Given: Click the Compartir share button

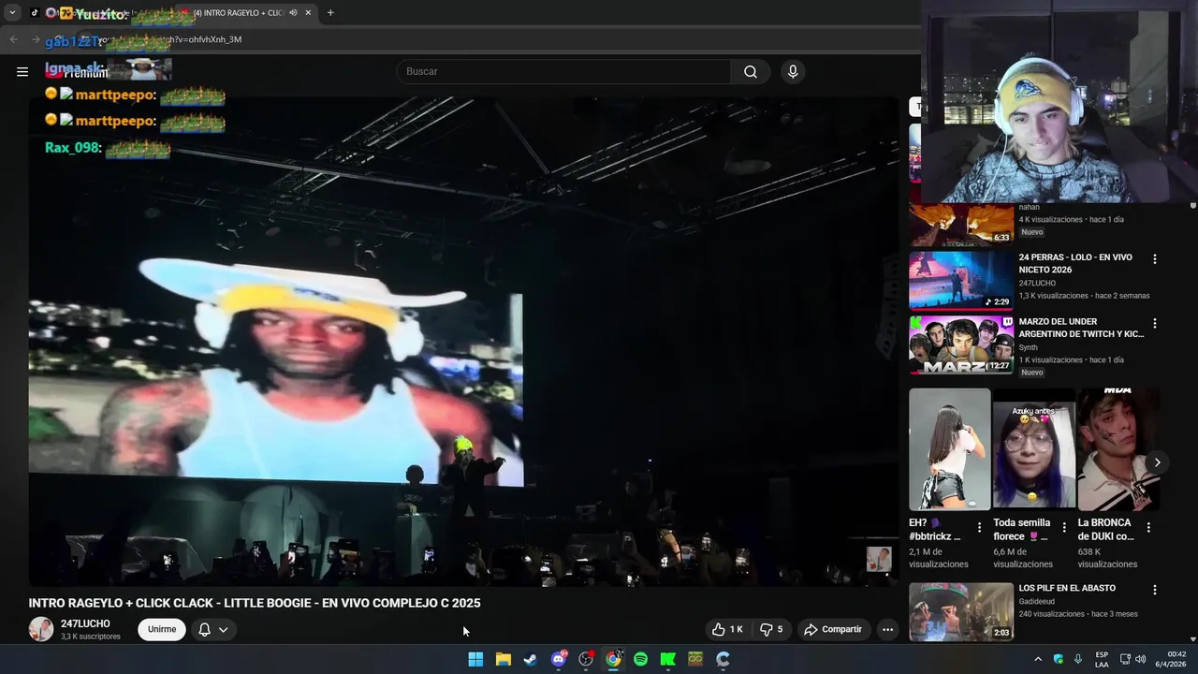Looking at the screenshot, I should pyautogui.click(x=833, y=629).
